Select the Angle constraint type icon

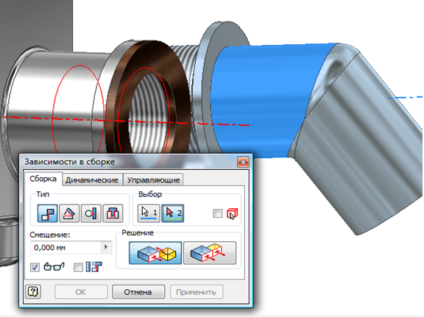(69, 213)
